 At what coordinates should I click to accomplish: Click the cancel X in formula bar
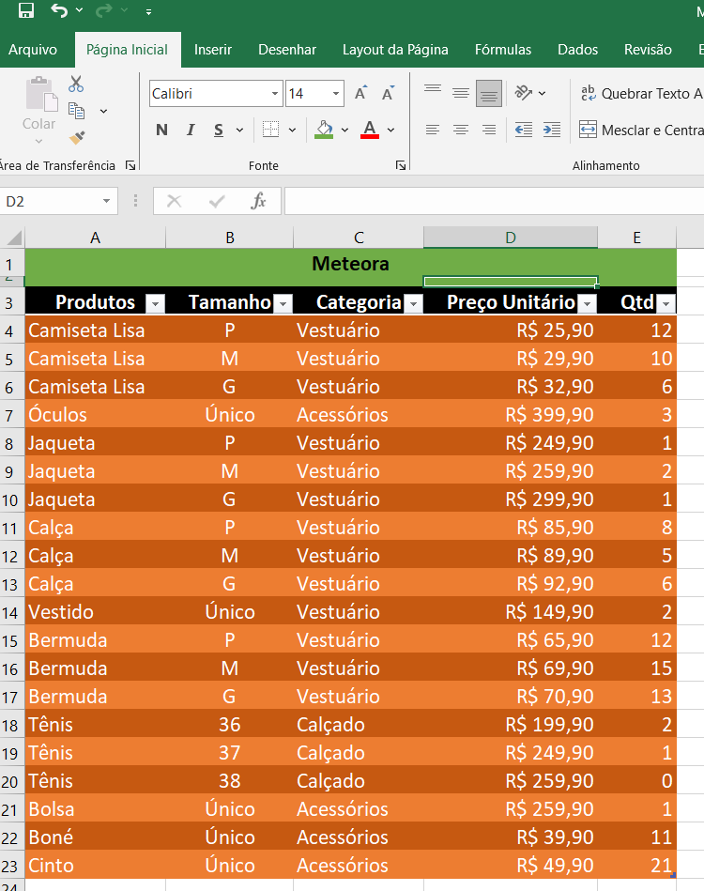175,201
